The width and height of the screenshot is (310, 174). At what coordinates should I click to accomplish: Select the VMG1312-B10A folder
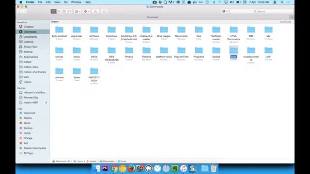click(x=94, y=75)
